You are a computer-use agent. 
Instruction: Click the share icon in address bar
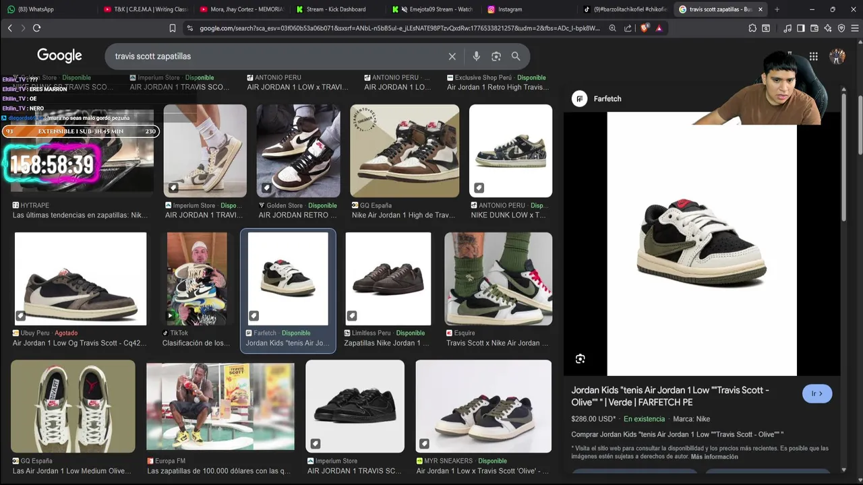pyautogui.click(x=628, y=28)
